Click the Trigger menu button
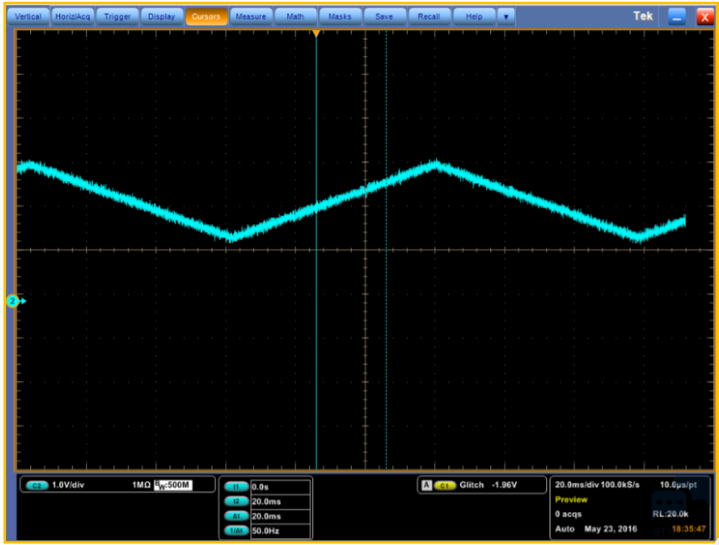 pyautogui.click(x=116, y=16)
